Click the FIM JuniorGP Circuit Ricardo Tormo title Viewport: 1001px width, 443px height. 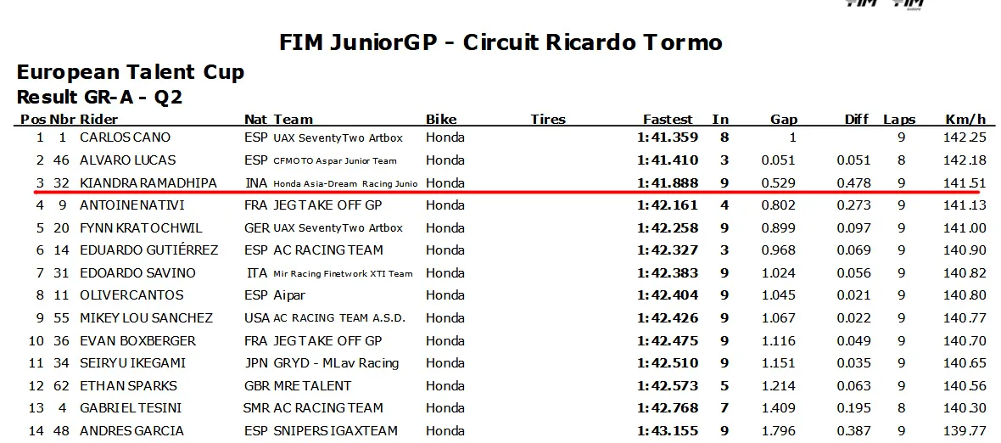click(500, 42)
